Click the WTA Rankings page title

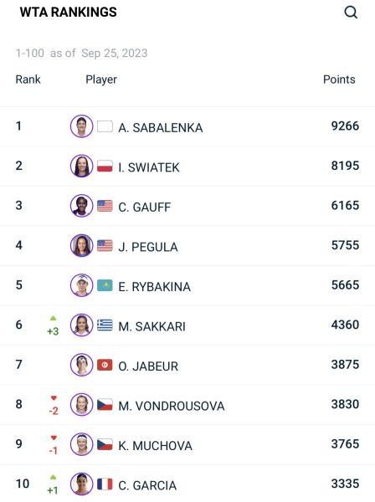(68, 13)
